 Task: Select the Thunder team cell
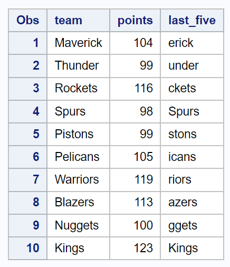point(78,66)
